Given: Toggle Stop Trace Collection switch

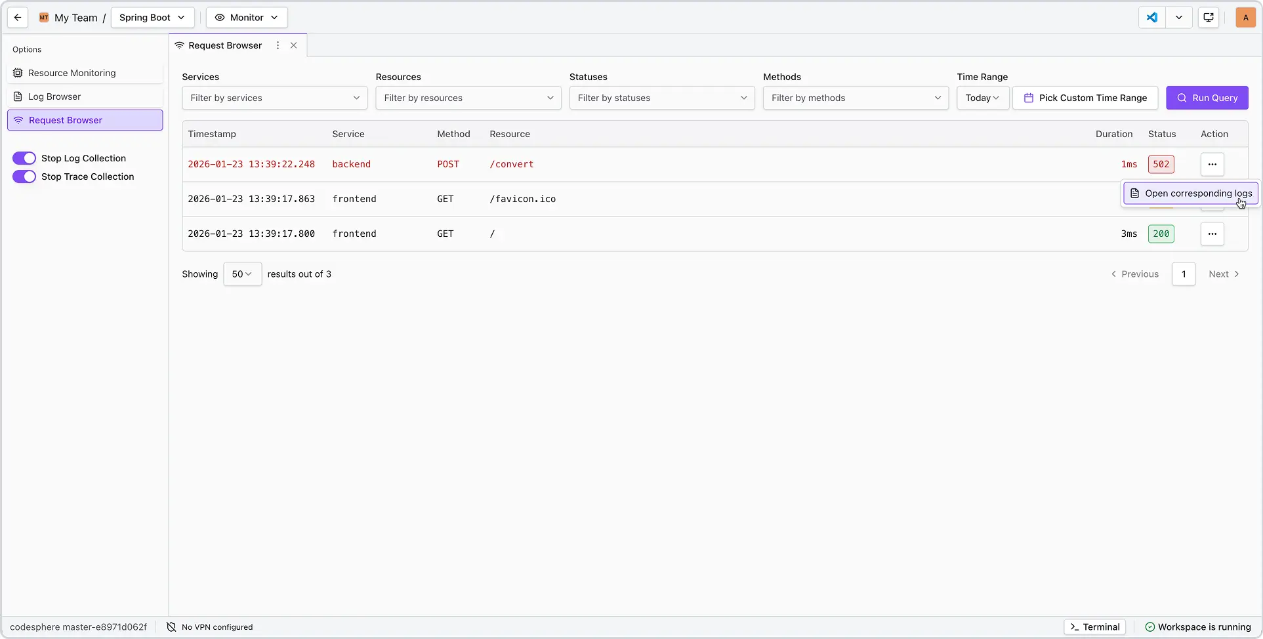Looking at the screenshot, I should click(x=24, y=176).
